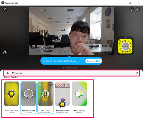Click the 'office room' lens title text
This screenshot has height=120, width=143.
(45, 111)
